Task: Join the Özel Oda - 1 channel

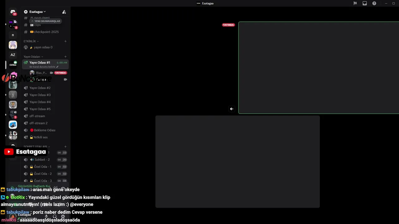Action: click(x=46, y=167)
